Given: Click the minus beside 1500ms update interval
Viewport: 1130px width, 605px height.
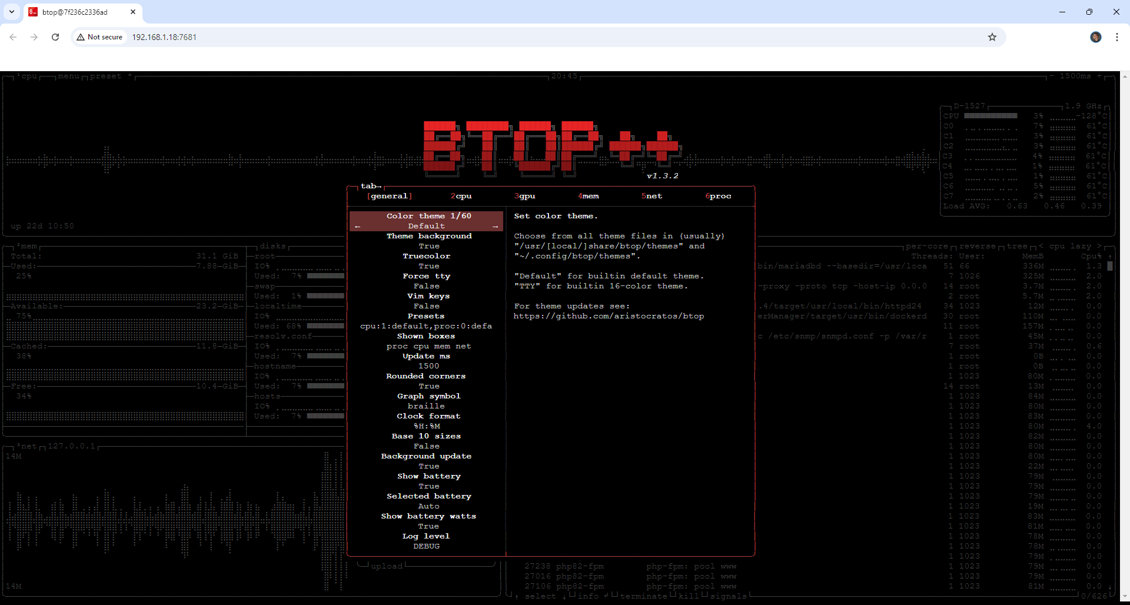Looking at the screenshot, I should [x=1052, y=76].
